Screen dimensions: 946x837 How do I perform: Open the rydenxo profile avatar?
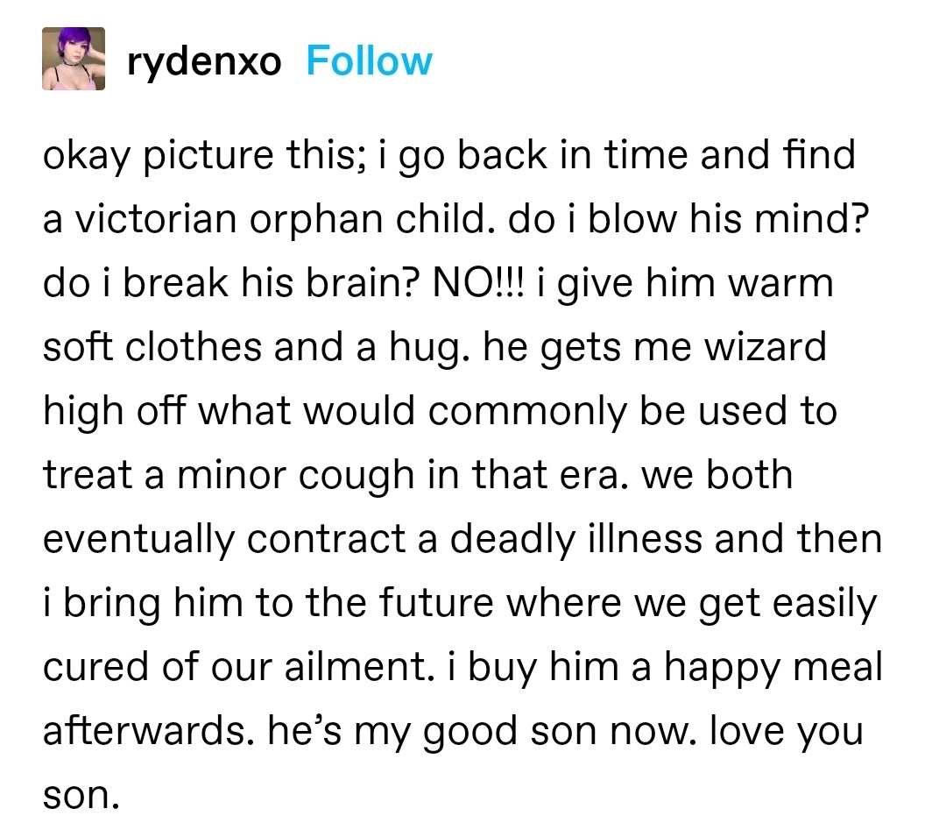pyautogui.click(x=74, y=59)
